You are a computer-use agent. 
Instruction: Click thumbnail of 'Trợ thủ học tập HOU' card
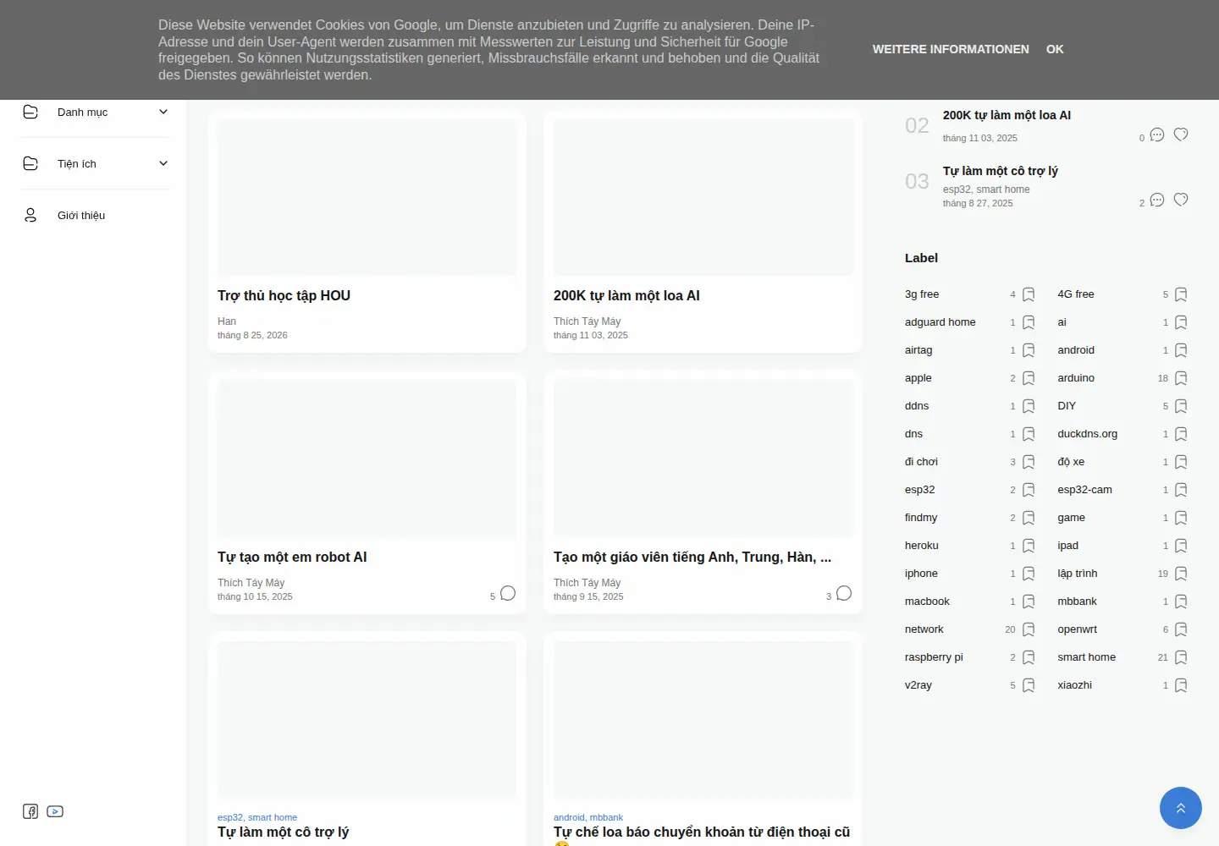coord(367,197)
